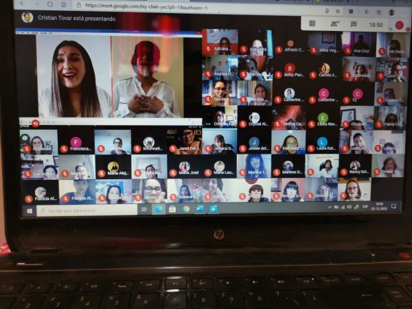This screenshot has width=412, height=309.
Task: Click the red recording indicator icon
Action: [399, 25]
